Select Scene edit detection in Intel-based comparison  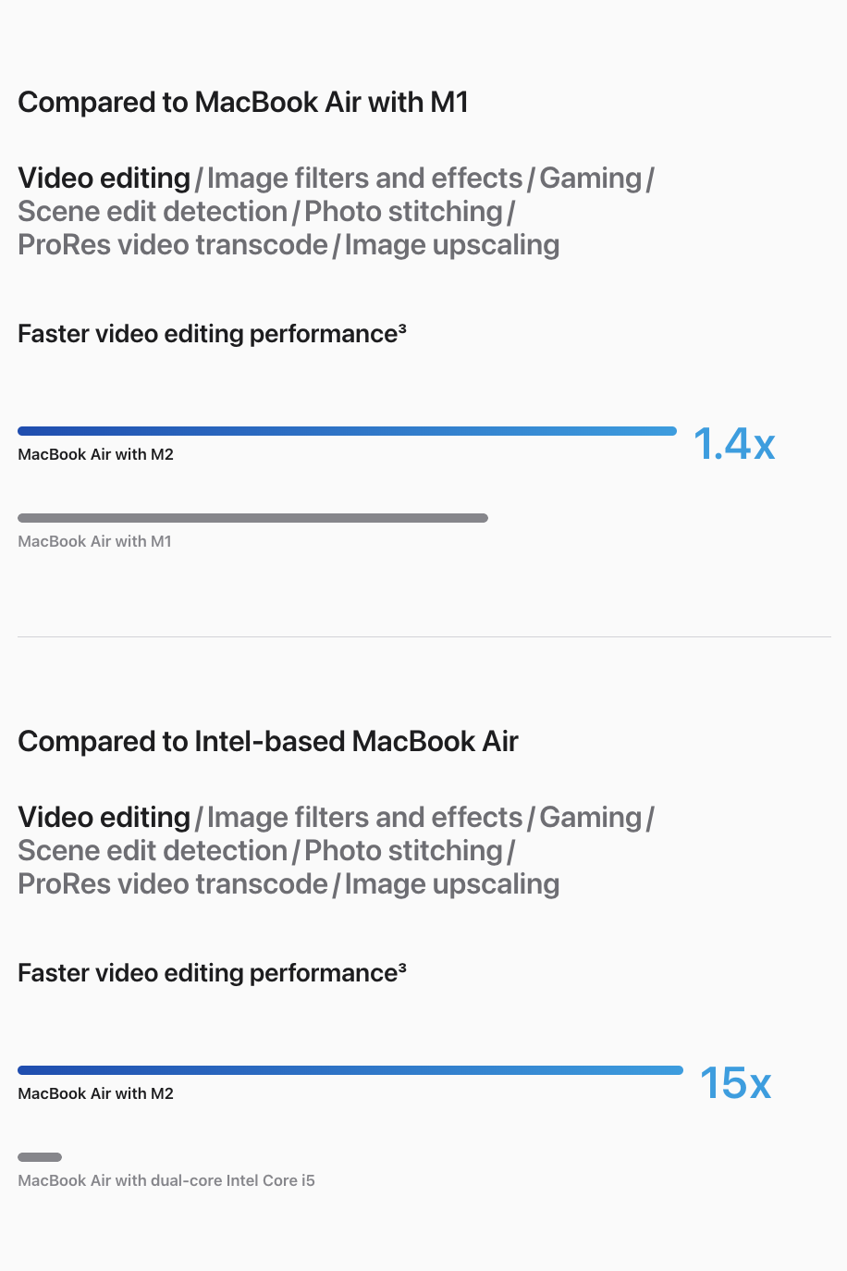tap(153, 850)
